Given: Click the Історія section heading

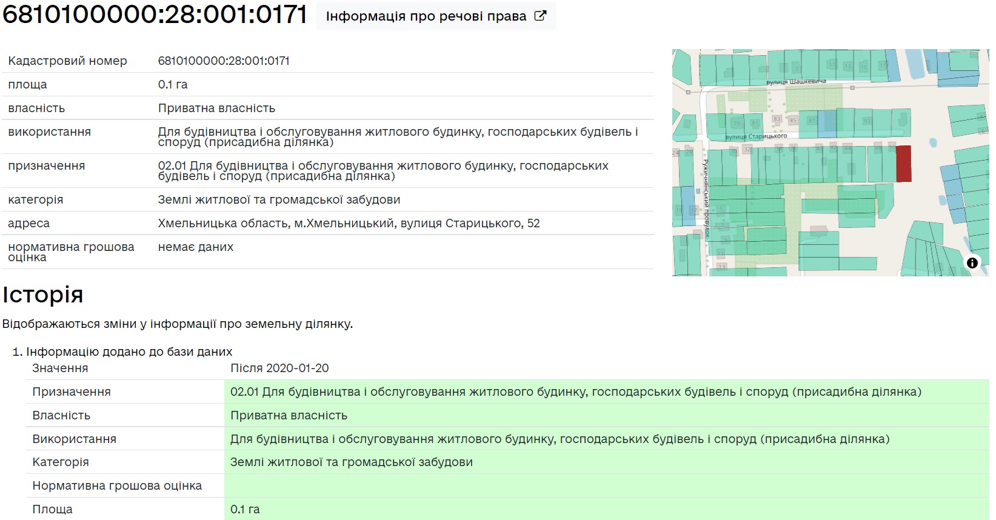Looking at the screenshot, I should pyautogui.click(x=42, y=295).
